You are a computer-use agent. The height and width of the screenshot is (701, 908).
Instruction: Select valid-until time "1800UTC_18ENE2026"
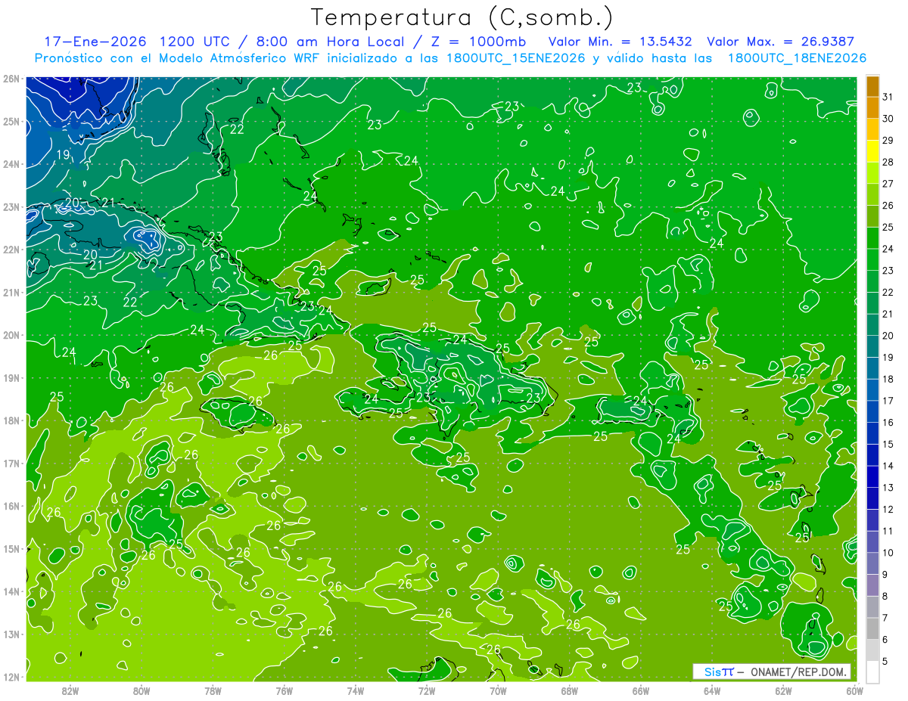tap(797, 58)
